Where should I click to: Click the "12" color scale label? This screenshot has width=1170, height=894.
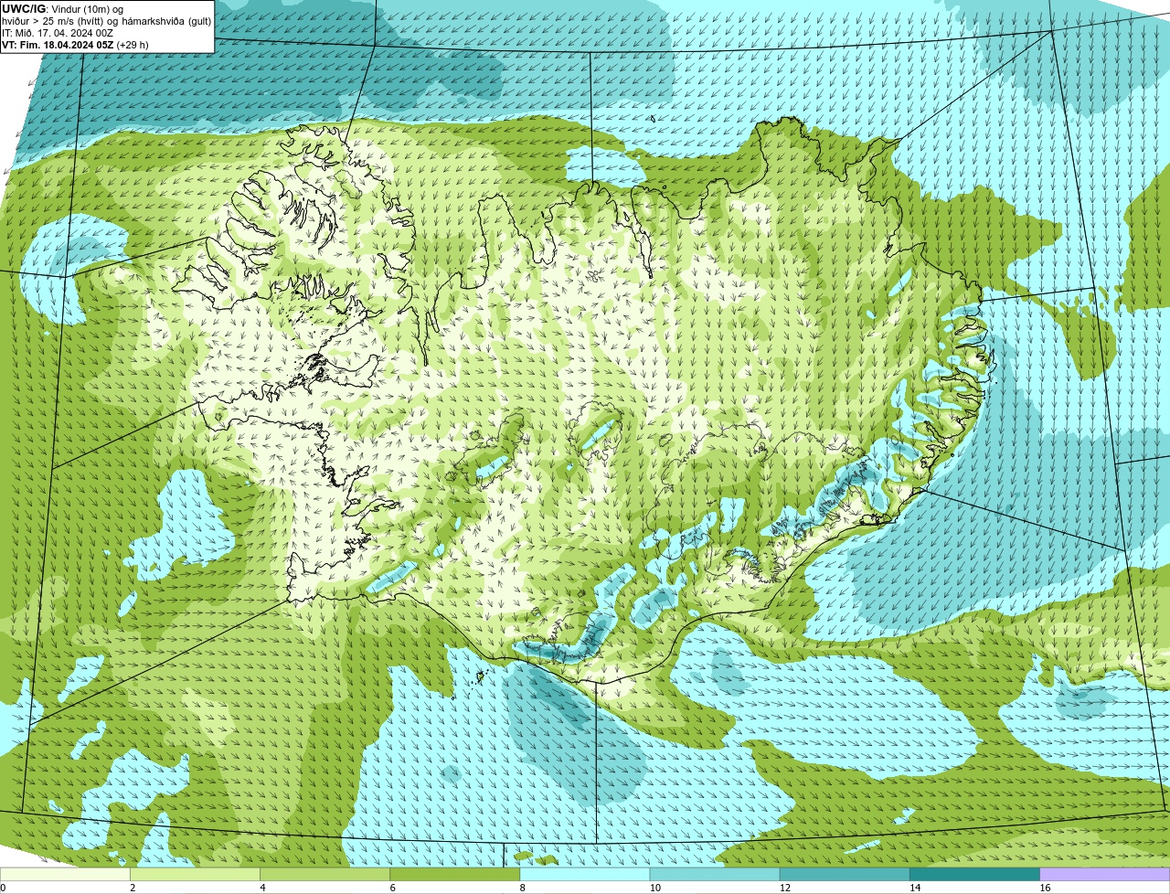[785, 888]
